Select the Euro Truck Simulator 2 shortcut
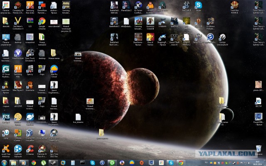This screenshot has width=266, height=166. (x=30, y=55)
